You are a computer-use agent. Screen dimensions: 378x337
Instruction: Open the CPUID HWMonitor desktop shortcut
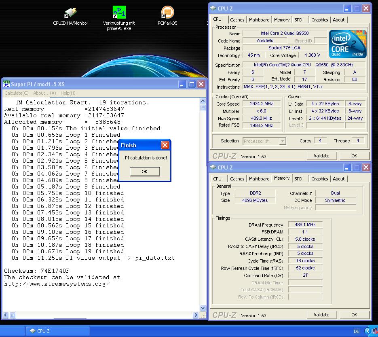pyautogui.click(x=70, y=13)
